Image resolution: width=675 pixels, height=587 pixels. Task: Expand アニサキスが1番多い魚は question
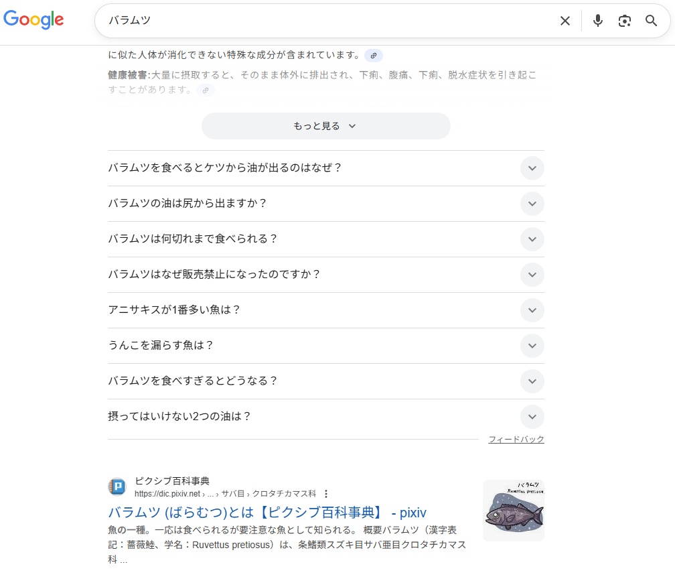[532, 310]
